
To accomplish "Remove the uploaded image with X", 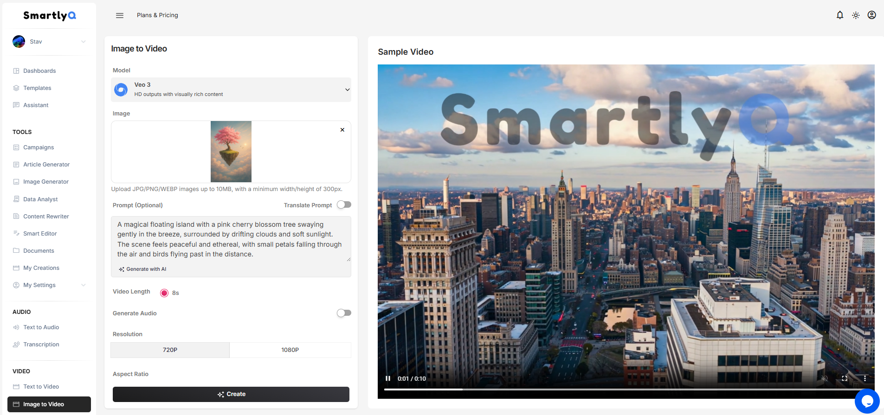I will click(342, 130).
